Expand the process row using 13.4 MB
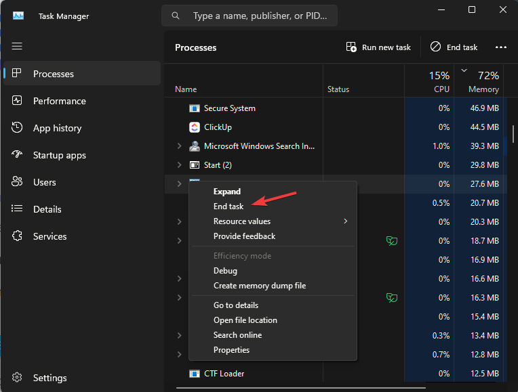 (180, 336)
